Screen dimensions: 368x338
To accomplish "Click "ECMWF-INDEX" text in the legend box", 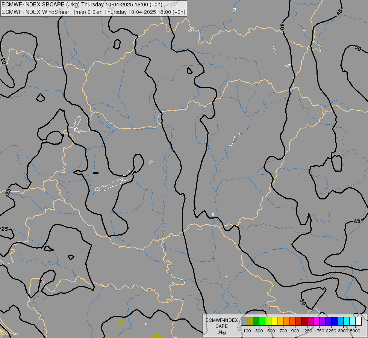I will (222, 320).
